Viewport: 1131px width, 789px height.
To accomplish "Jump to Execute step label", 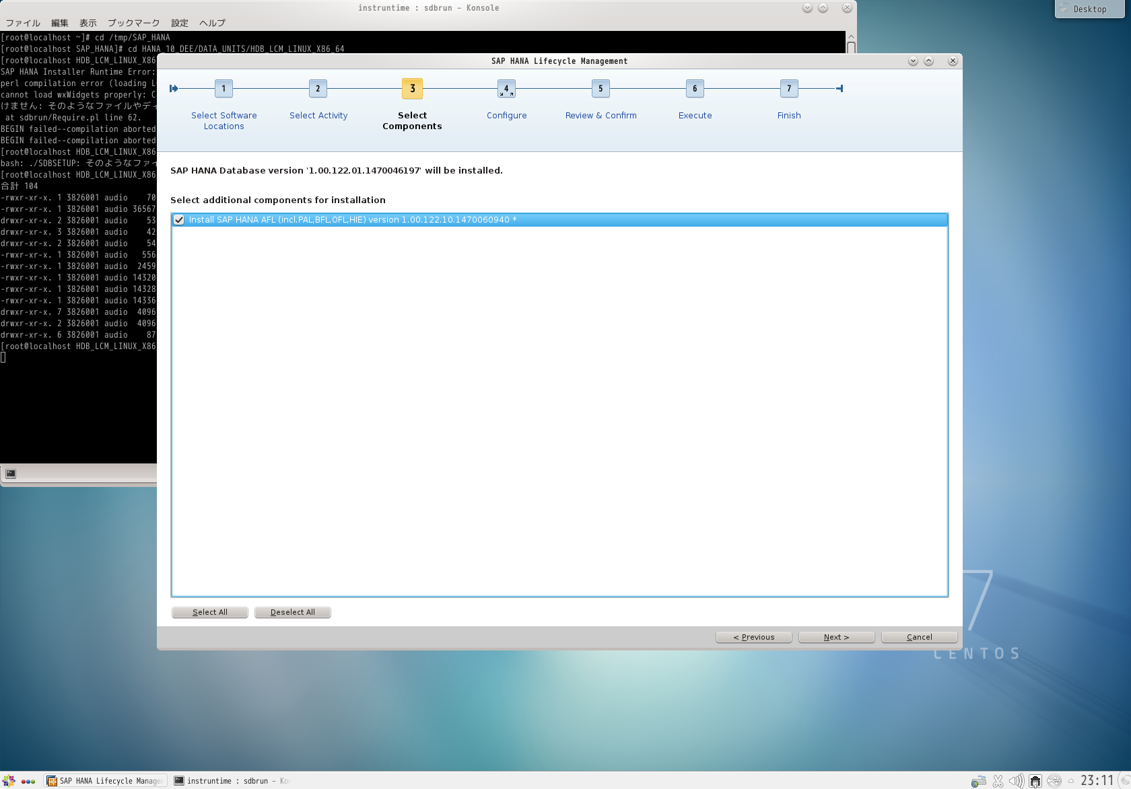I will pos(695,115).
